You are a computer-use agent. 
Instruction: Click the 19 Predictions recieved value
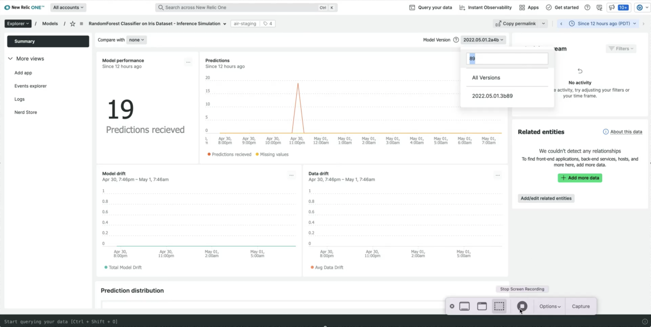point(145,116)
